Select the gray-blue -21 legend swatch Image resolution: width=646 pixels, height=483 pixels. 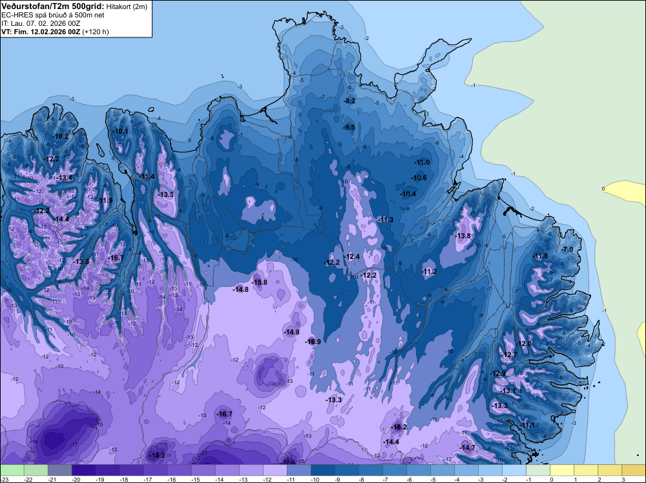point(59,470)
